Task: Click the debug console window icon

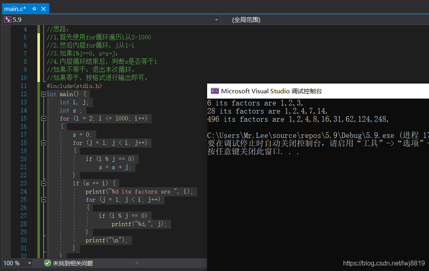Action: [x=215, y=91]
